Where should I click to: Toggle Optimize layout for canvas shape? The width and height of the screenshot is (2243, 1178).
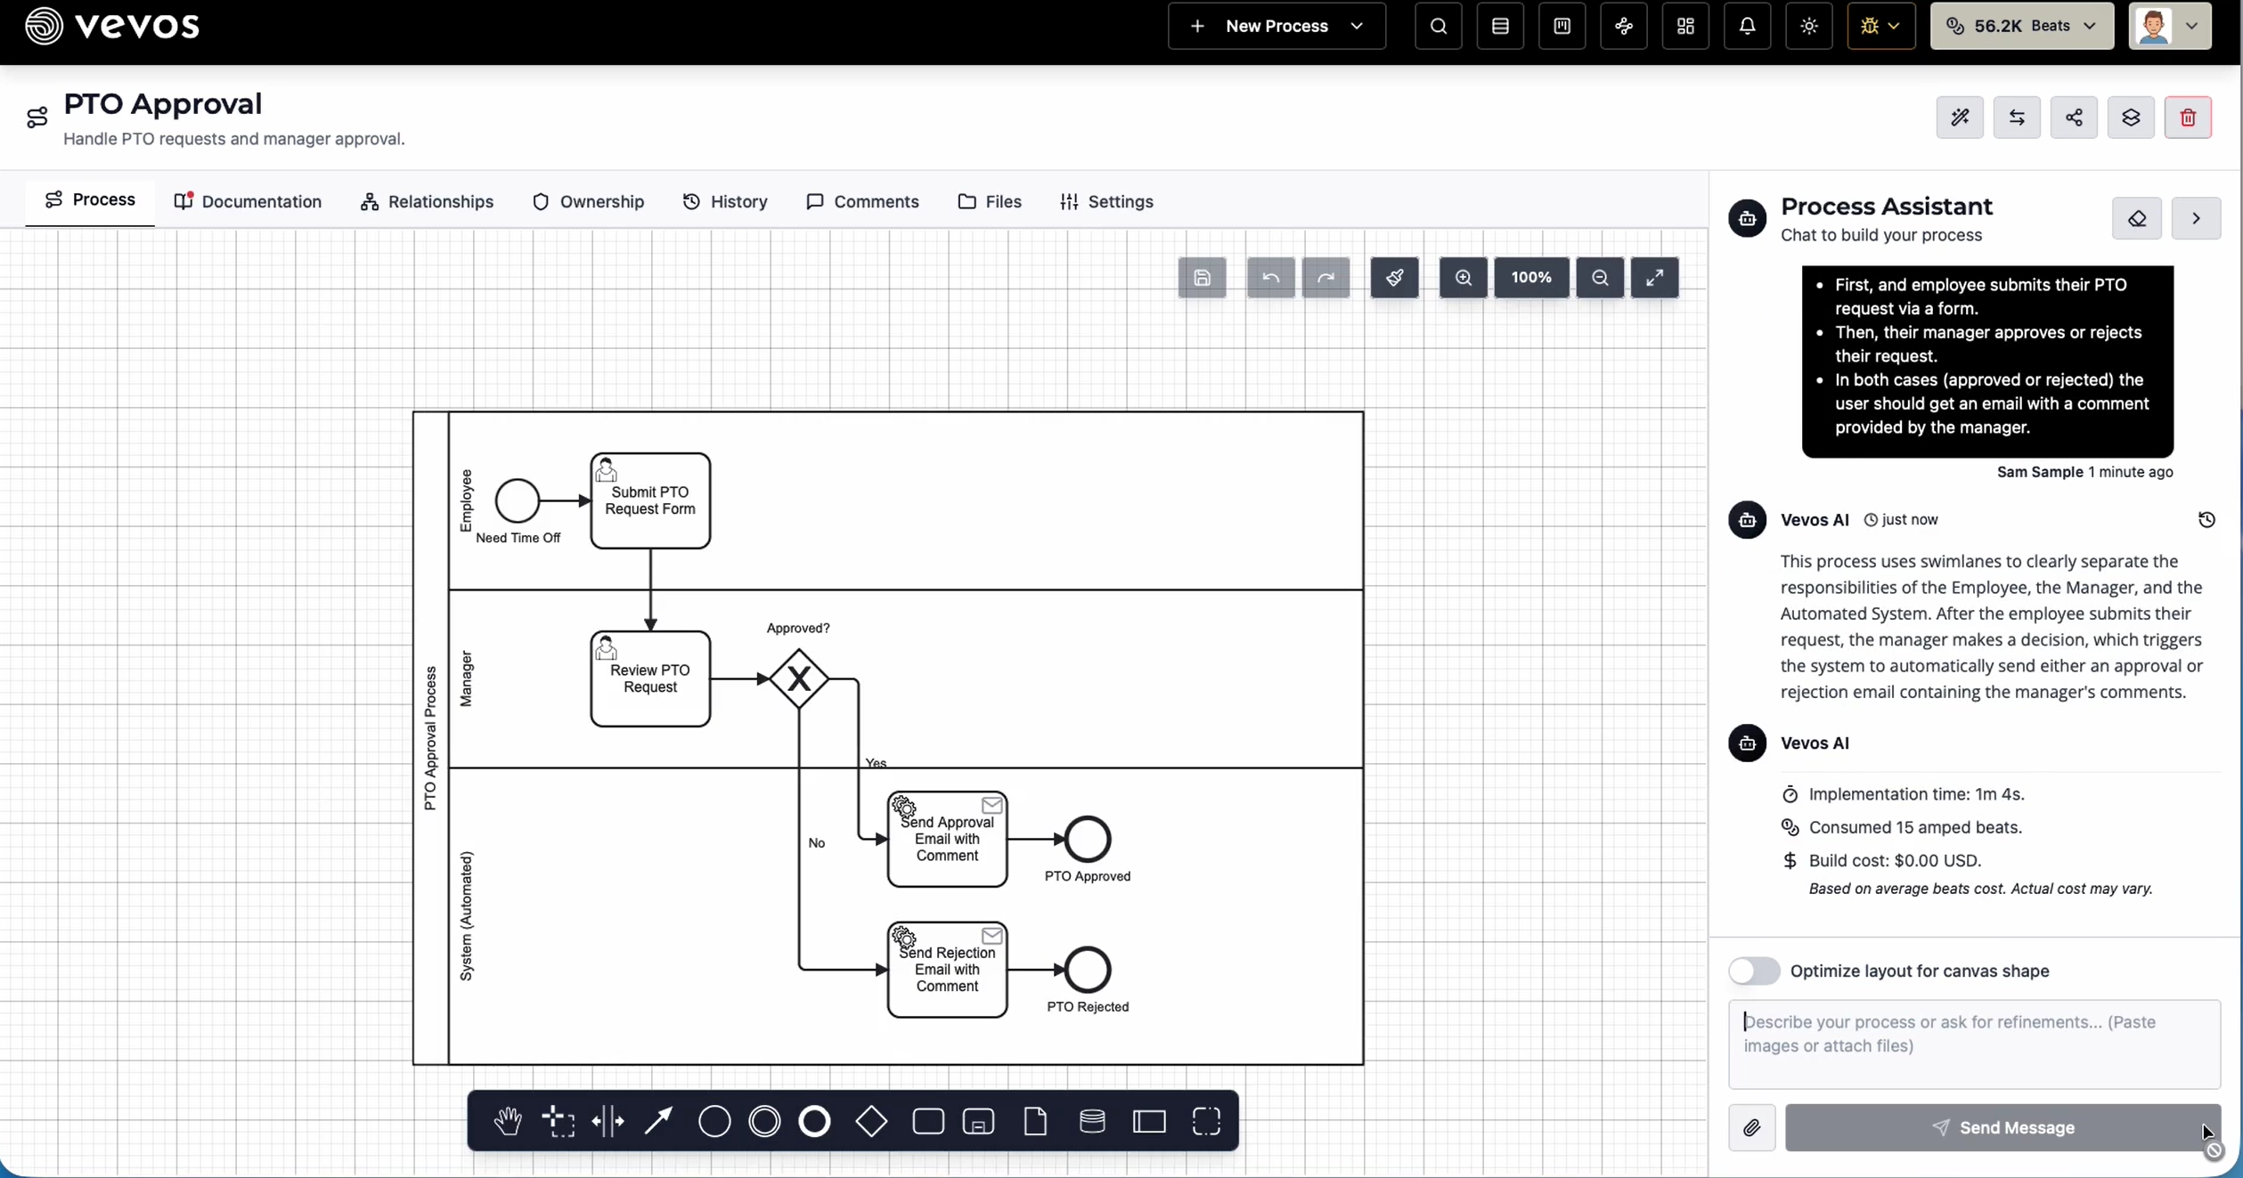(x=1753, y=971)
